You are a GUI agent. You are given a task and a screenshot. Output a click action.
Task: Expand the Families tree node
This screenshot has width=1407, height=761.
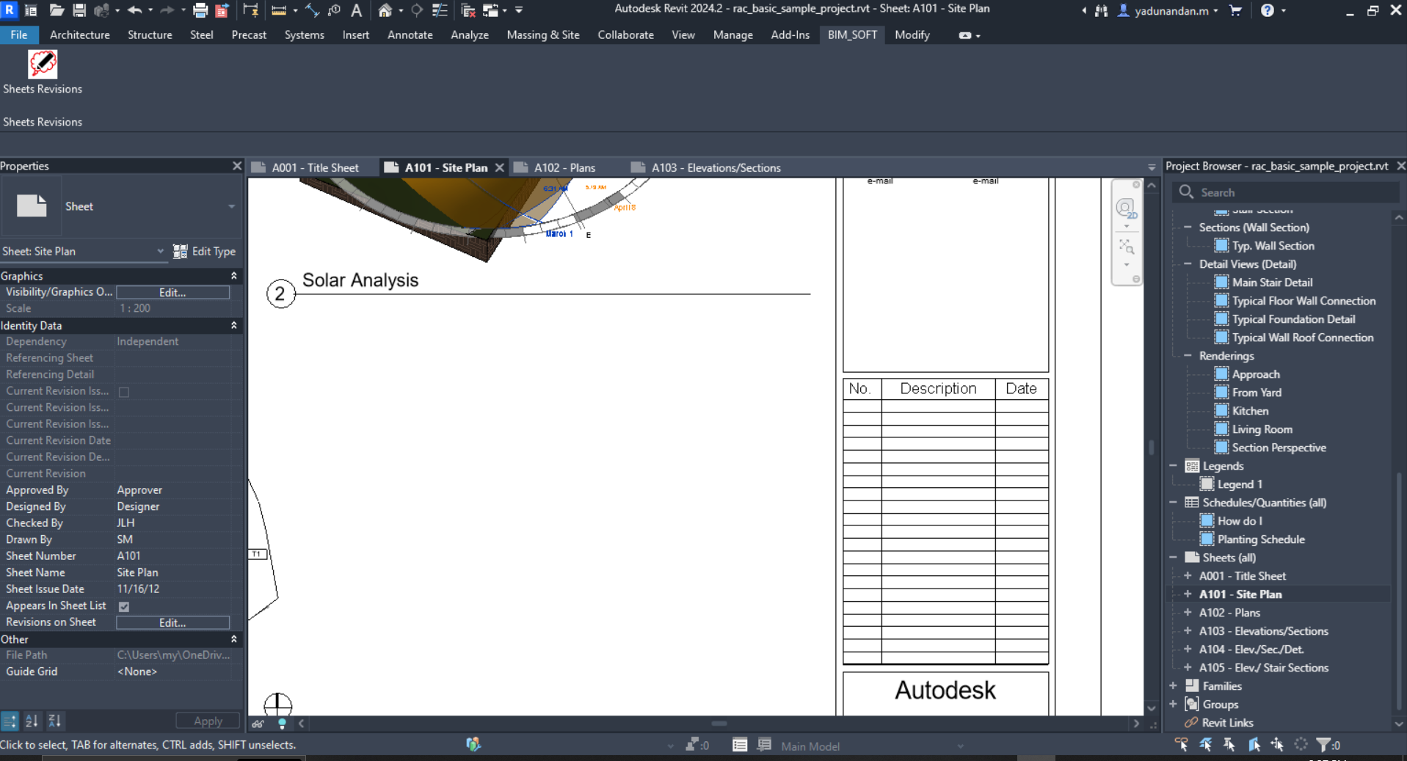1173,685
